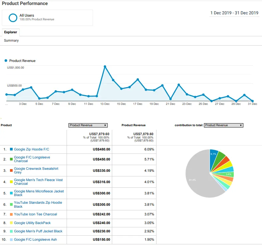Click the 1.90% contribution value
The image size is (262, 245).
click(x=149, y=239)
